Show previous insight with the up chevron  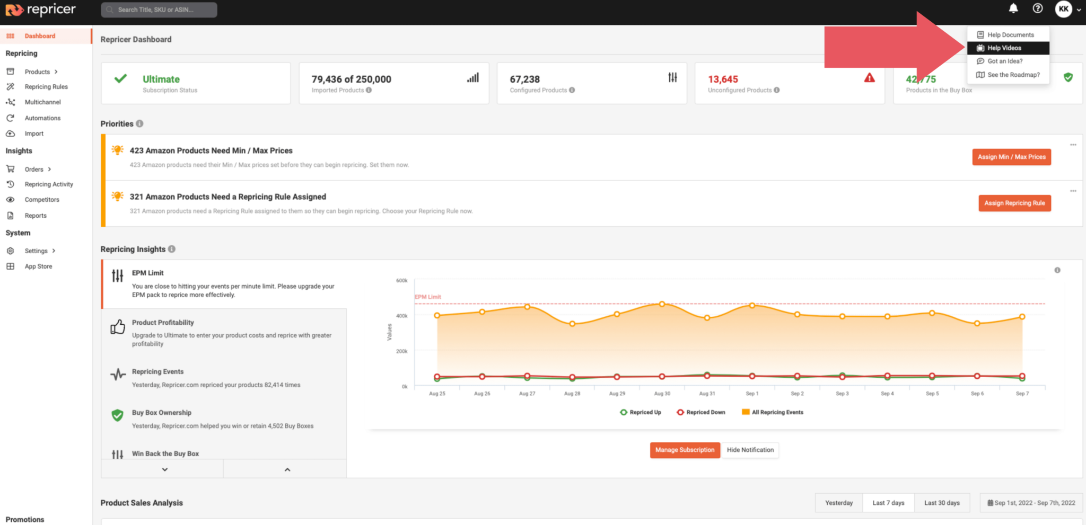click(x=287, y=469)
